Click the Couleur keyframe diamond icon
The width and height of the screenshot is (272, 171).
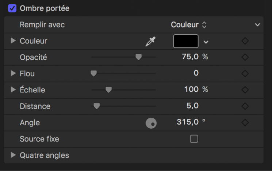coord(245,41)
